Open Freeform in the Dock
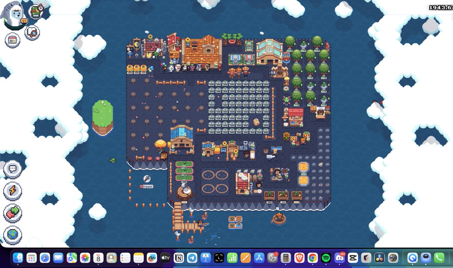Image resolution: width=453 pixels, height=268 pixels. (152, 258)
